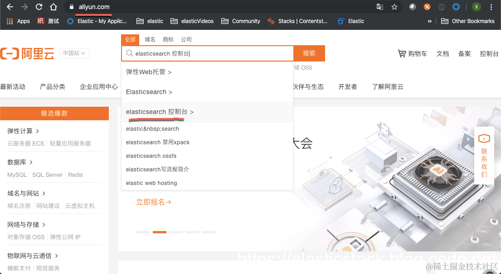The image size is (501, 274).
Task: Select the 商标 search tab
Action: click(168, 40)
